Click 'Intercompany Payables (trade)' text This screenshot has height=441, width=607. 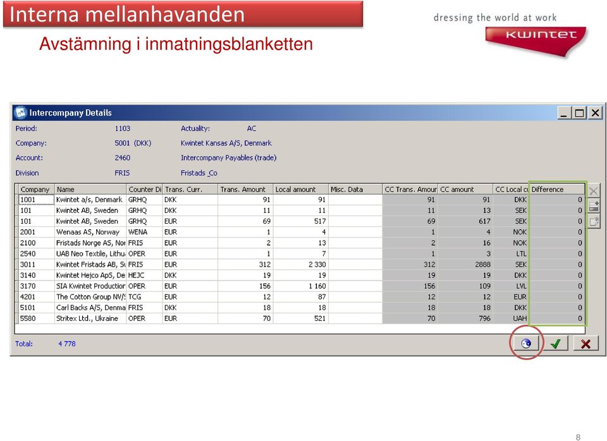click(228, 158)
